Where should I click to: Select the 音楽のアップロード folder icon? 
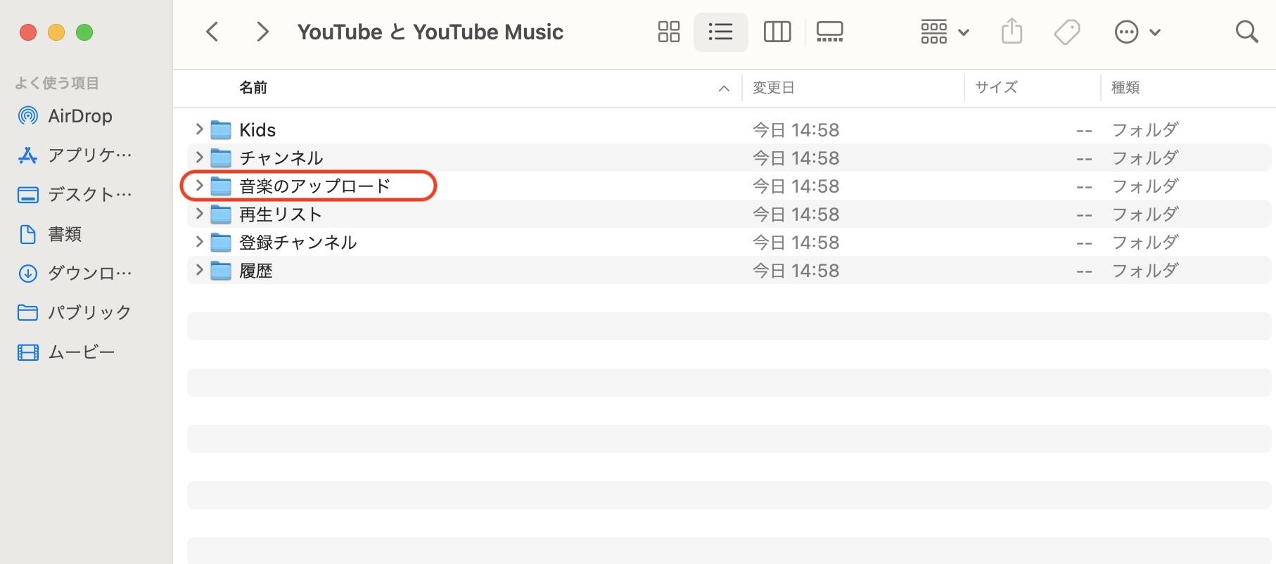pos(221,186)
